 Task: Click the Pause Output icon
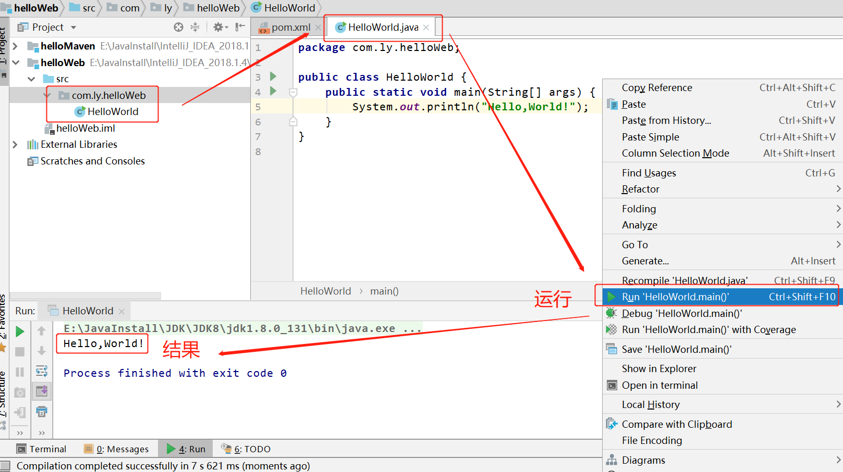click(20, 372)
